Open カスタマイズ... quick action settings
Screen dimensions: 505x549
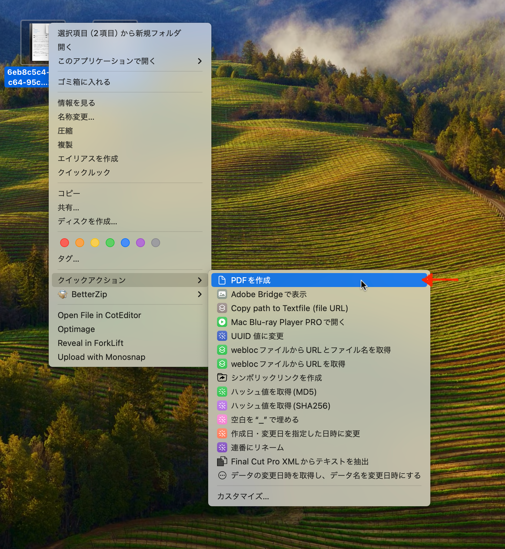pyautogui.click(x=243, y=496)
